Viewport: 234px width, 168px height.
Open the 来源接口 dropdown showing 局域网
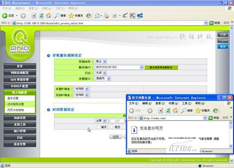pos(103,78)
